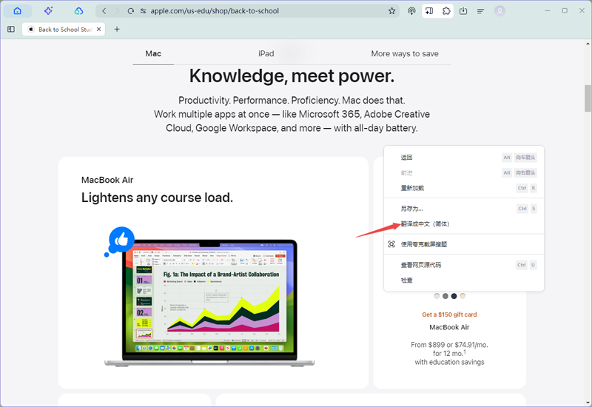The image size is (592, 407).
Task: Click the address bar URL text
Action: pos(215,11)
